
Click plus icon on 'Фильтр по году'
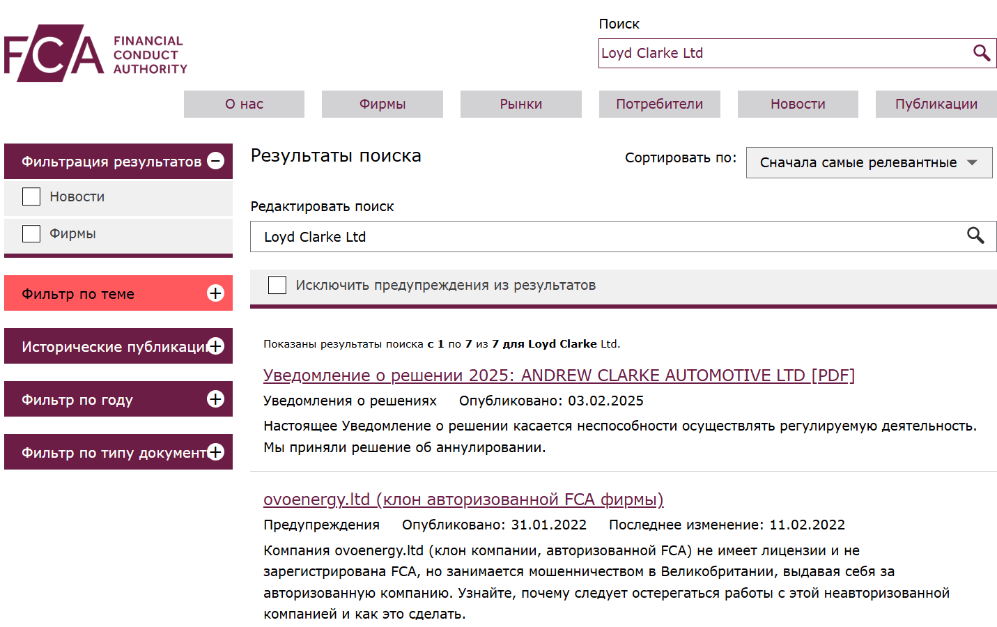point(216,399)
